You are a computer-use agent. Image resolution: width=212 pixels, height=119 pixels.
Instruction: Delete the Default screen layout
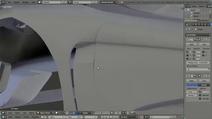[x=66, y=2]
